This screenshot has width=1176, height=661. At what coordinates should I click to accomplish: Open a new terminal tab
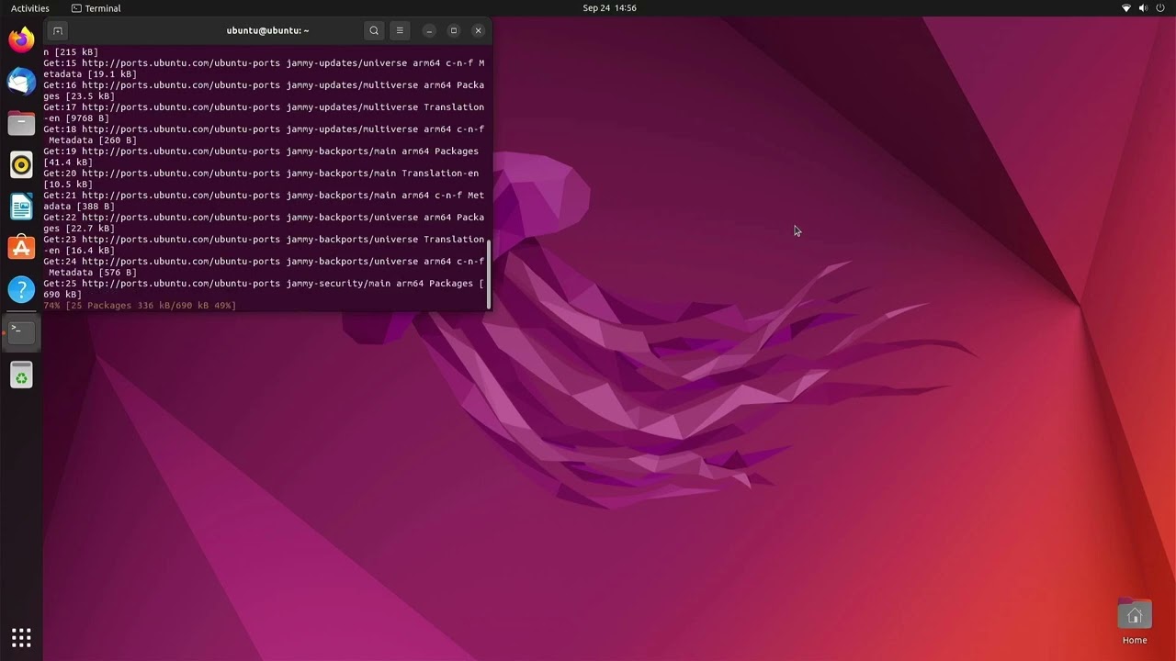(x=57, y=30)
